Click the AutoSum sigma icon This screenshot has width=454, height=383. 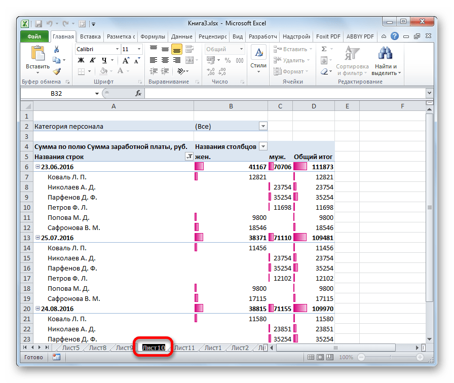click(x=324, y=49)
